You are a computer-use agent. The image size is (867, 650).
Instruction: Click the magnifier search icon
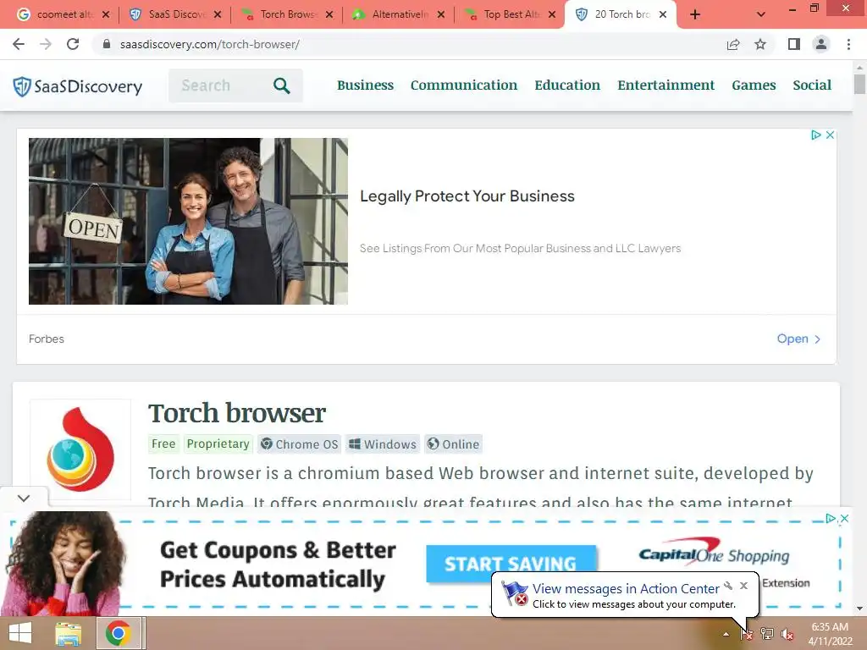coord(281,85)
